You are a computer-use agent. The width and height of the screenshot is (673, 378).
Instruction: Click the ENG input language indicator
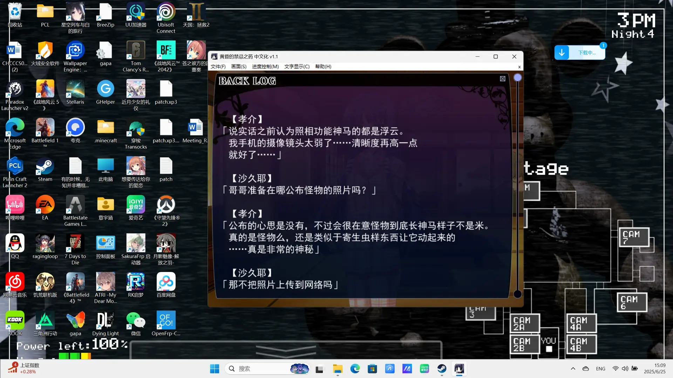[600, 369]
